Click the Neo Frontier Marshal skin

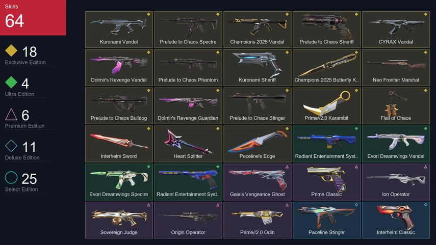(396, 68)
